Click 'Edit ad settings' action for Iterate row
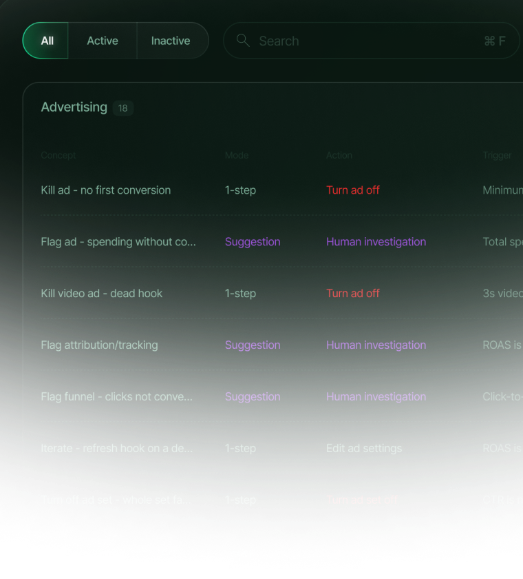This screenshot has width=523, height=579. [364, 448]
